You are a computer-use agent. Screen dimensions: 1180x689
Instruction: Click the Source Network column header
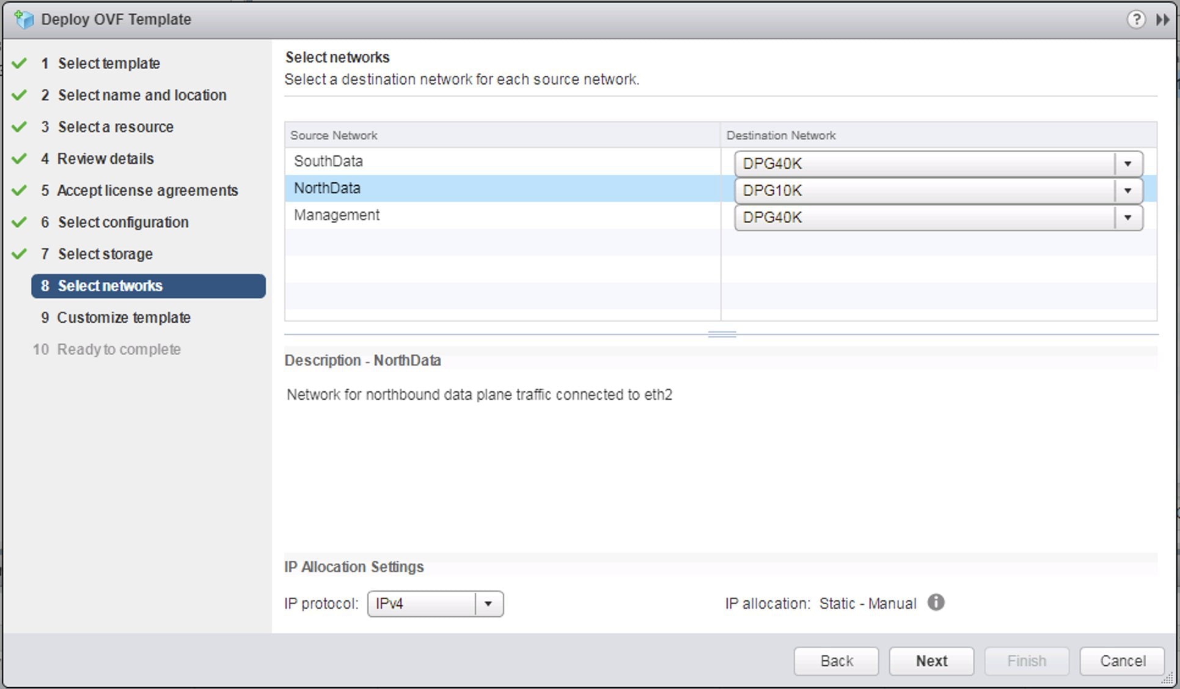[334, 135]
